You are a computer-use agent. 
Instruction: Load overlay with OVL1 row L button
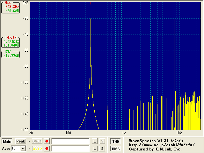[95, 141]
